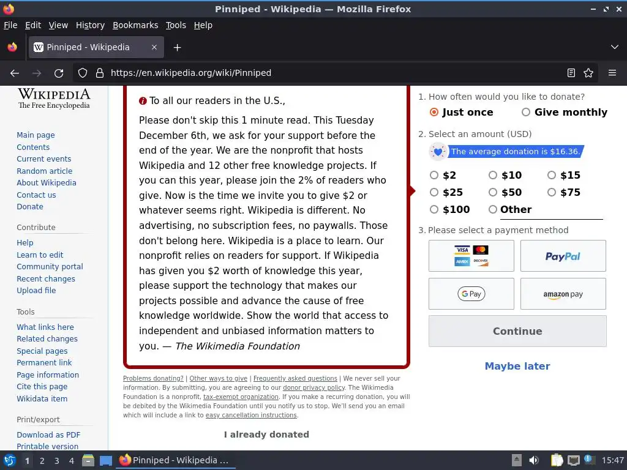Viewport: 627px width, 470px height.
Task: Select the $2 donation amount
Action: (434, 175)
